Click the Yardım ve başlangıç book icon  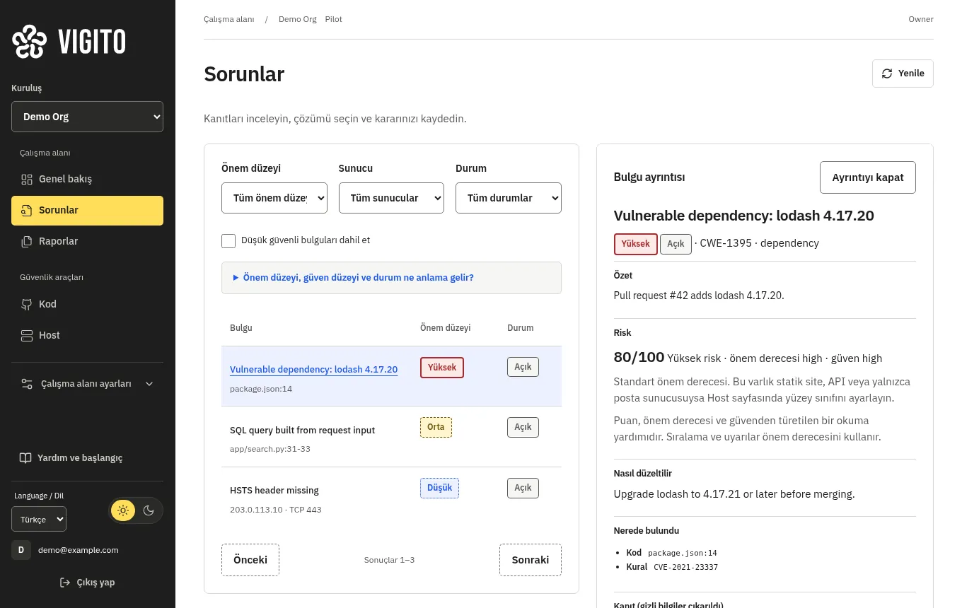tap(25, 457)
